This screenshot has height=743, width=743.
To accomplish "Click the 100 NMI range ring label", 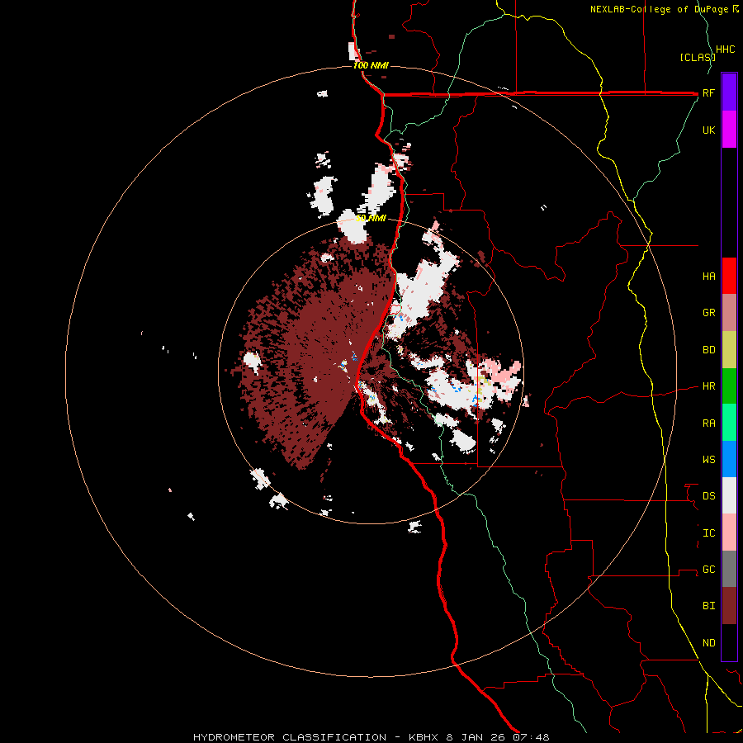I will coord(371,65).
